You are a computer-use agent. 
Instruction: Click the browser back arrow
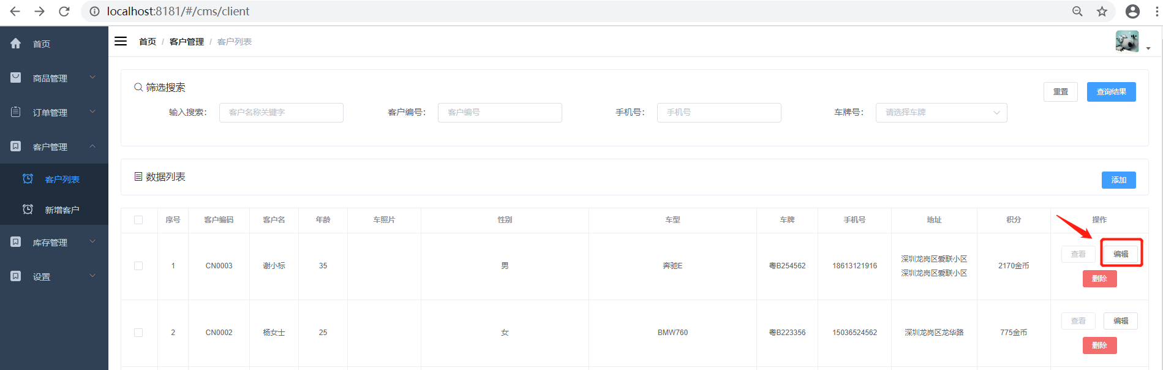point(15,11)
